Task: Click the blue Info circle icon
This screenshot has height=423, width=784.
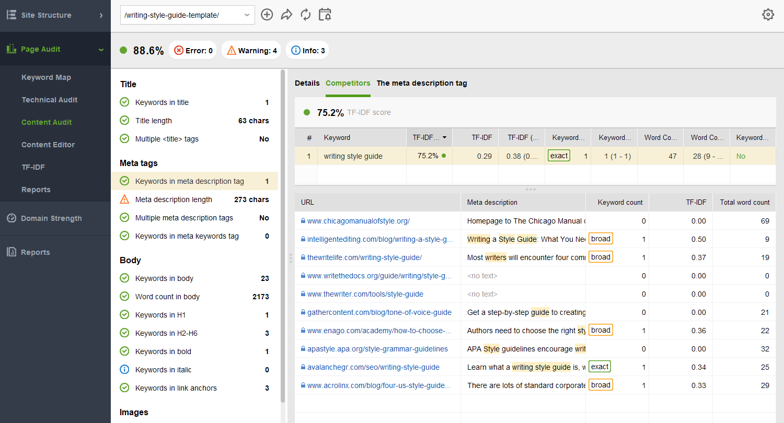Action: click(x=296, y=51)
